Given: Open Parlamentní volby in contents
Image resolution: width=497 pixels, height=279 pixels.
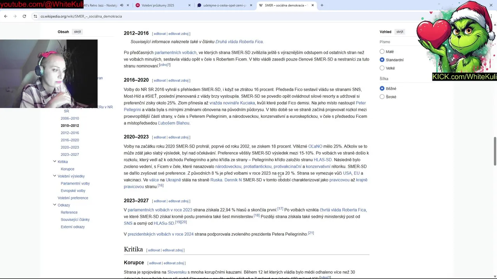Looking at the screenshot, I should point(75,183).
